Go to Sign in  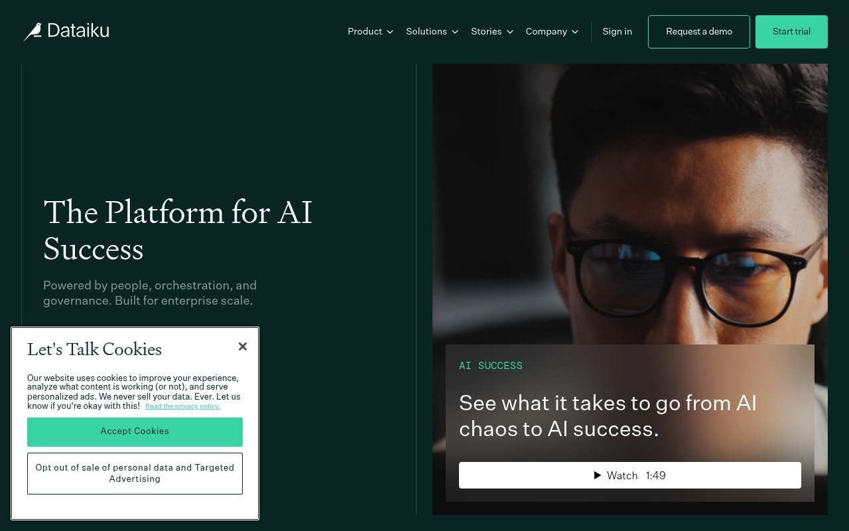tap(618, 31)
